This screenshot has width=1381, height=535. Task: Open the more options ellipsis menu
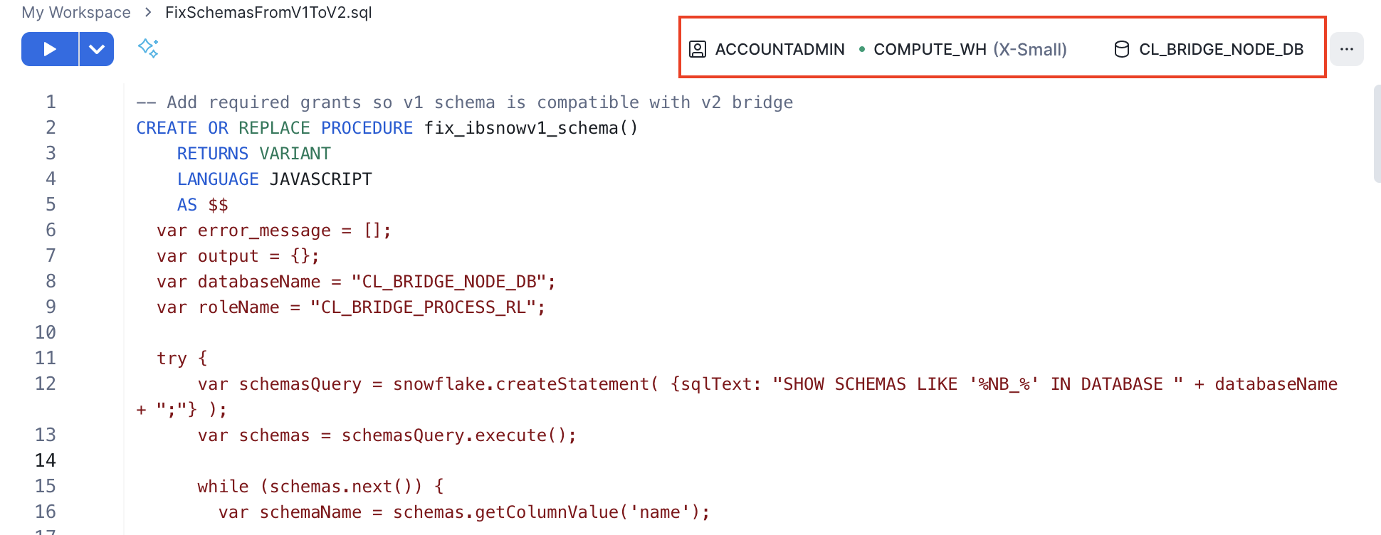pos(1346,49)
